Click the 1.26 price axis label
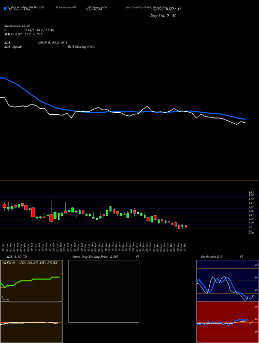259x343 pixels. tap(251, 211)
